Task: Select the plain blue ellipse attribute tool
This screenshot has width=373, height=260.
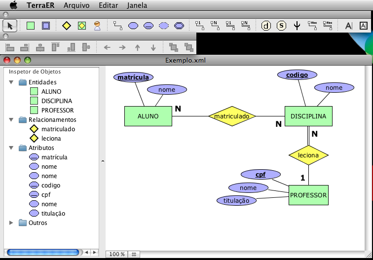Action: (133, 25)
